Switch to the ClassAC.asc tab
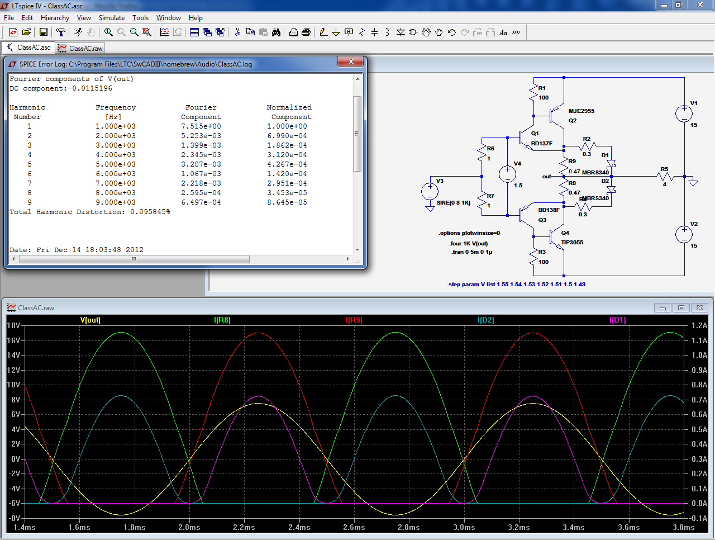Image resolution: width=715 pixels, height=540 pixels. pos(28,48)
